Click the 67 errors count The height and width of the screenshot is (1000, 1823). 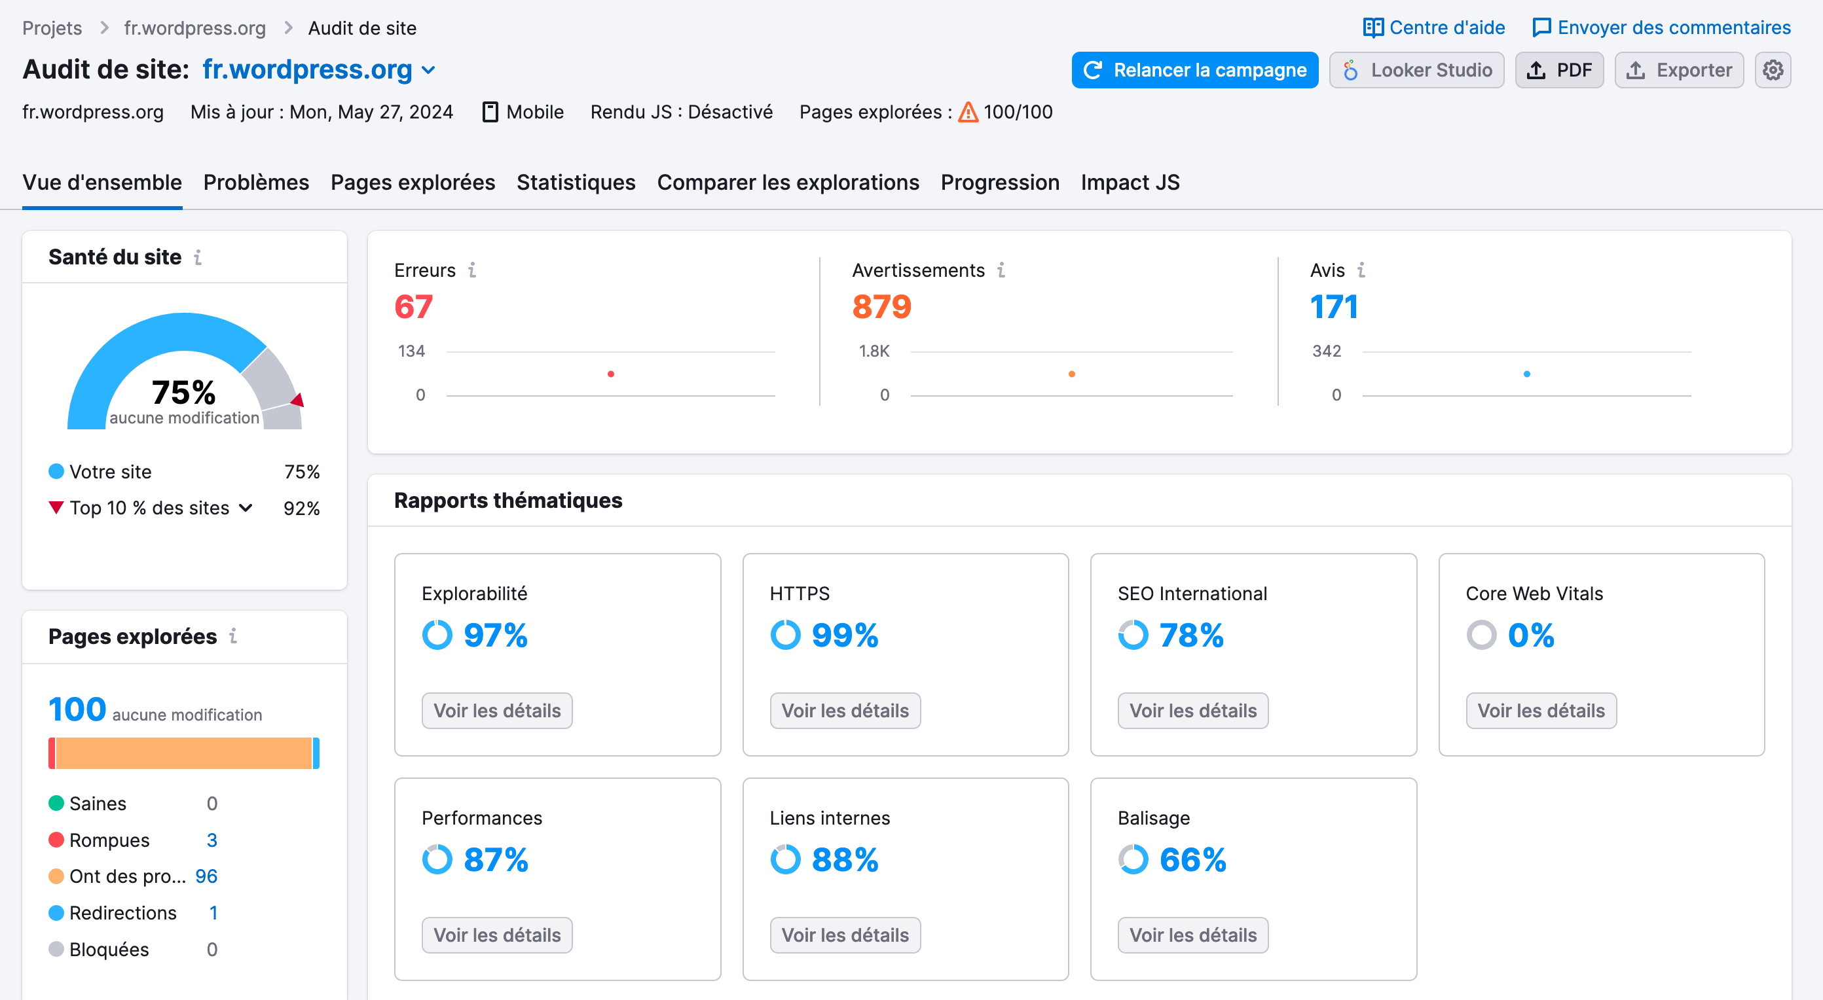(413, 307)
